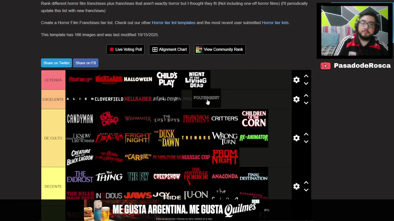
Task: Pick The Fly logo
Action: tap(138, 177)
